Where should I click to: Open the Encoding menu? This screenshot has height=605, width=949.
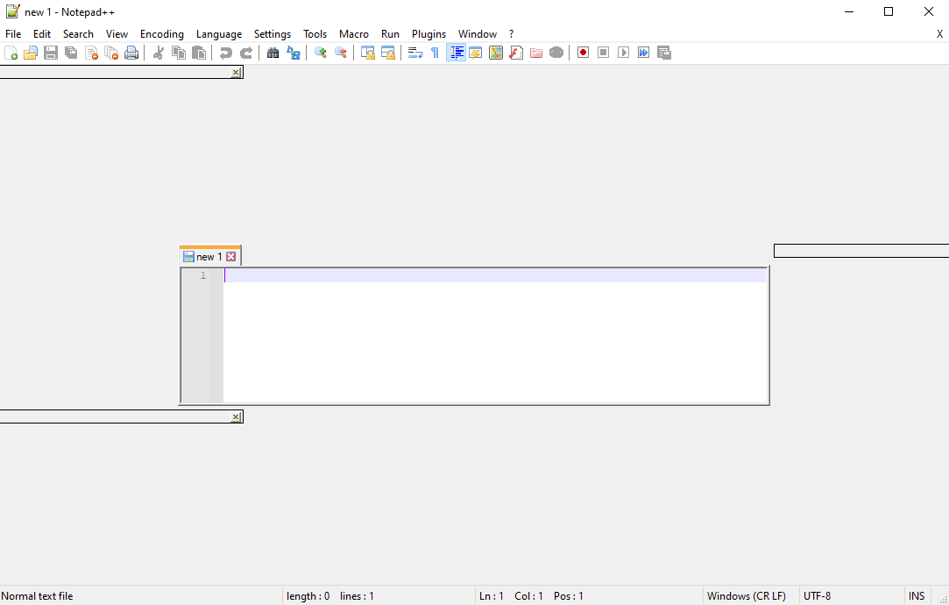click(161, 34)
